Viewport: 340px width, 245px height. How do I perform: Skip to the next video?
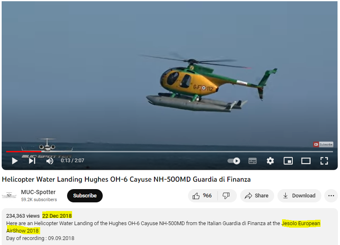tap(32, 161)
